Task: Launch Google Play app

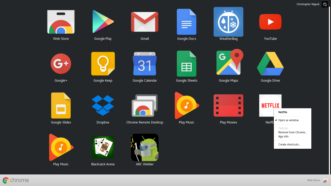Action: coord(103,22)
